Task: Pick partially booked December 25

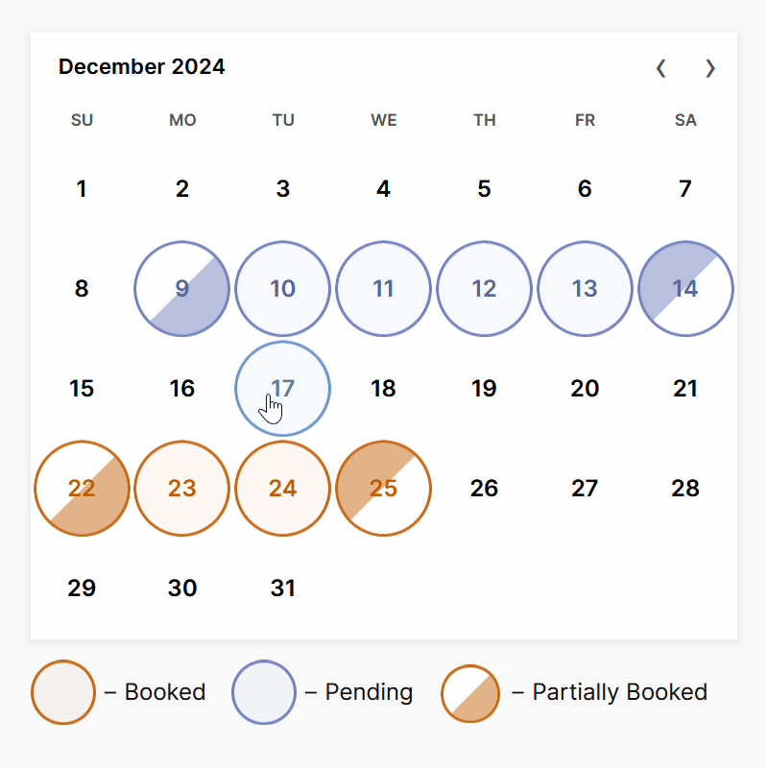Action: pos(383,489)
